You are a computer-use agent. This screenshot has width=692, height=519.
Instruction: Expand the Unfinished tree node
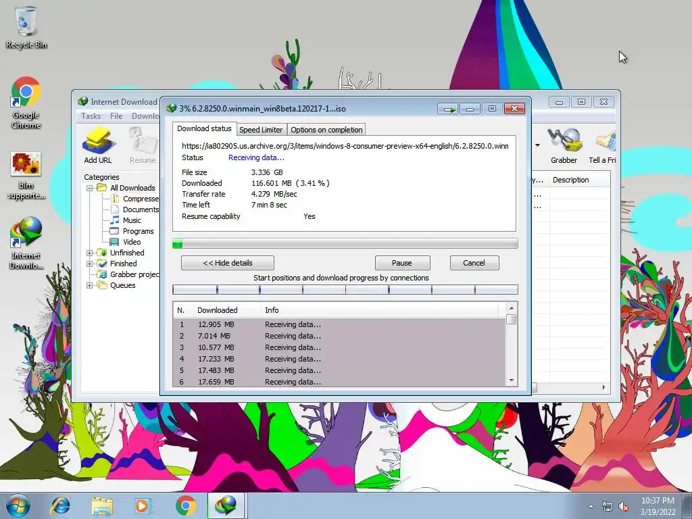(x=90, y=253)
